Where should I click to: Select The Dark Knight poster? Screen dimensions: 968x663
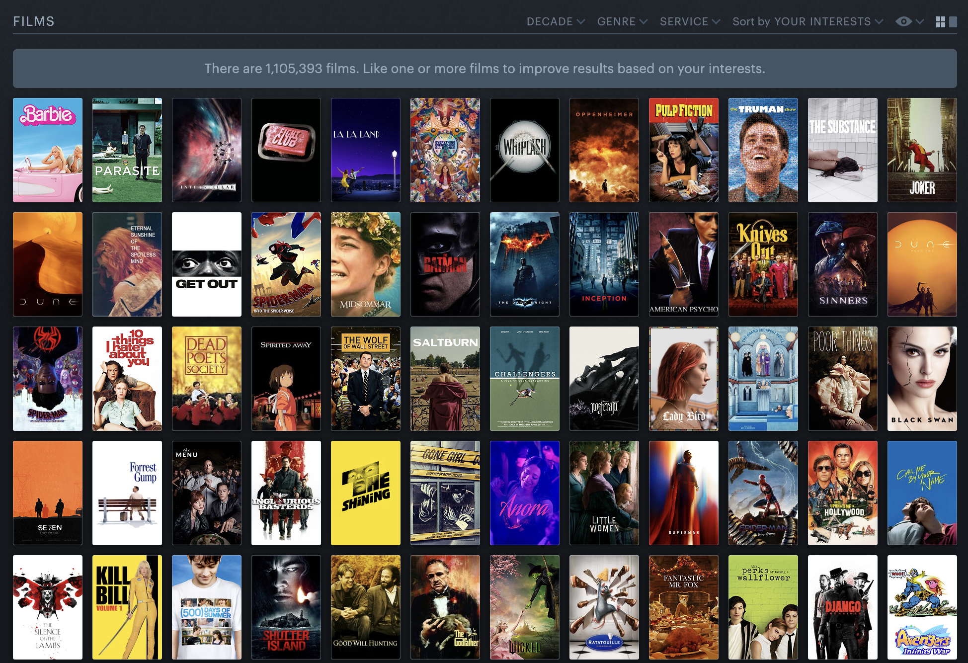(525, 264)
